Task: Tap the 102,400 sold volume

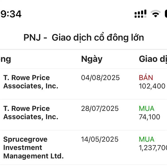Action: coord(152,86)
